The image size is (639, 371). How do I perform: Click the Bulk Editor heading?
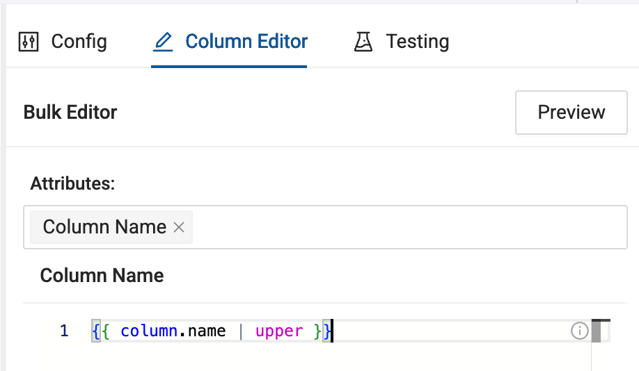click(70, 112)
